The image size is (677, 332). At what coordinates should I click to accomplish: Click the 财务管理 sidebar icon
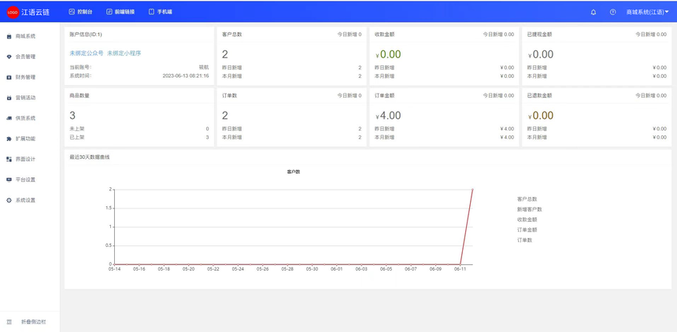pos(9,77)
